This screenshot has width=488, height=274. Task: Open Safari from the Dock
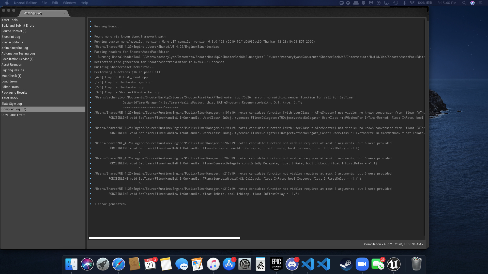118,264
